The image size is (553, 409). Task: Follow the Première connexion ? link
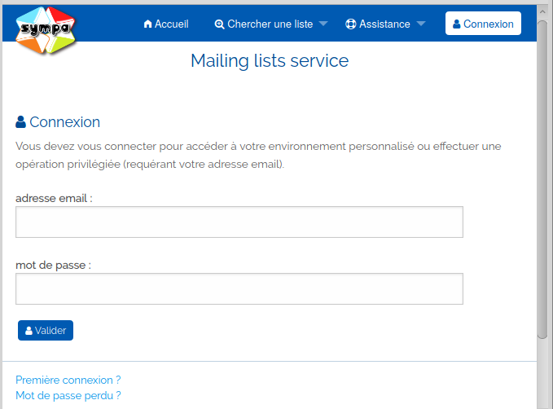pos(68,380)
